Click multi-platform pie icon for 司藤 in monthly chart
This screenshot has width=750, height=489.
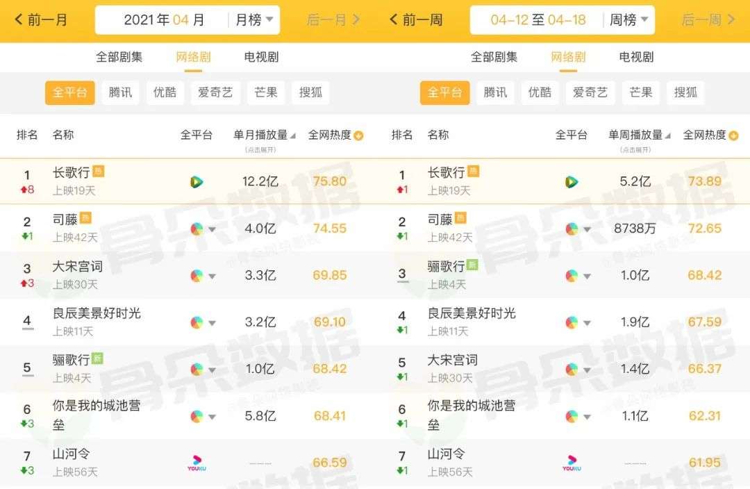point(197,229)
